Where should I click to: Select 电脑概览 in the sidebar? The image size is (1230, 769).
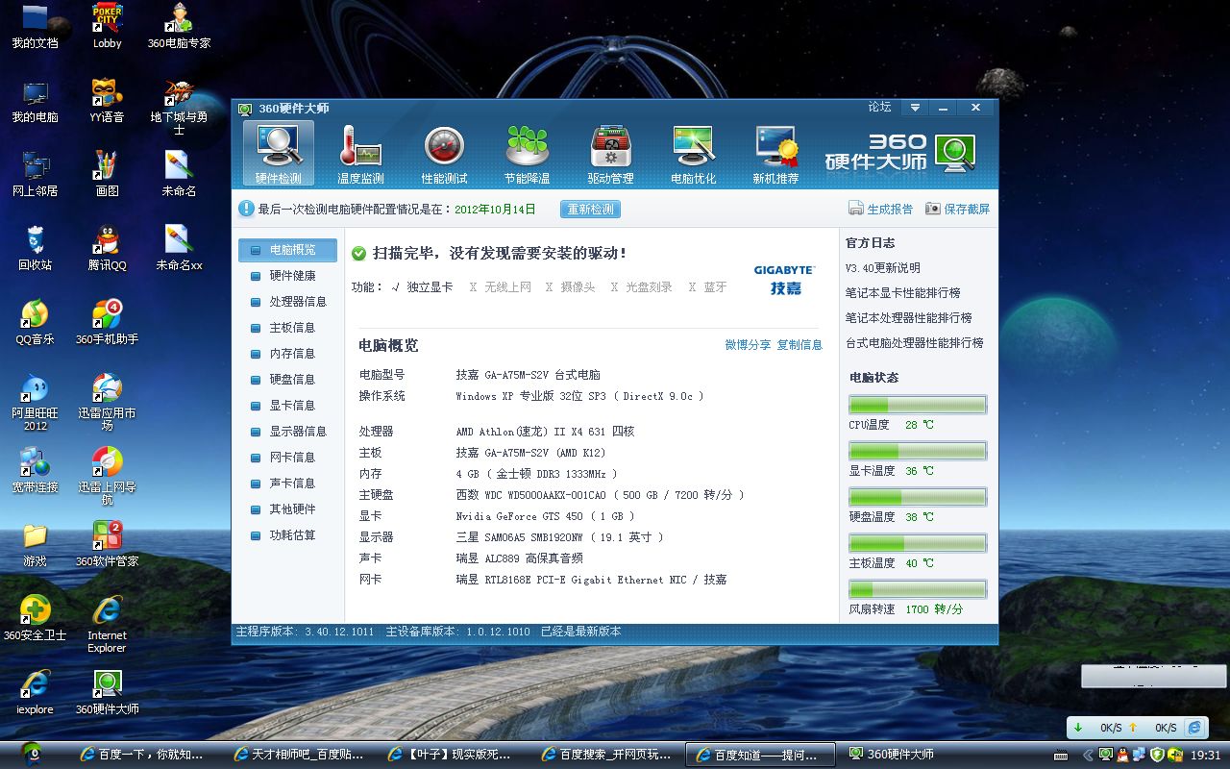288,250
